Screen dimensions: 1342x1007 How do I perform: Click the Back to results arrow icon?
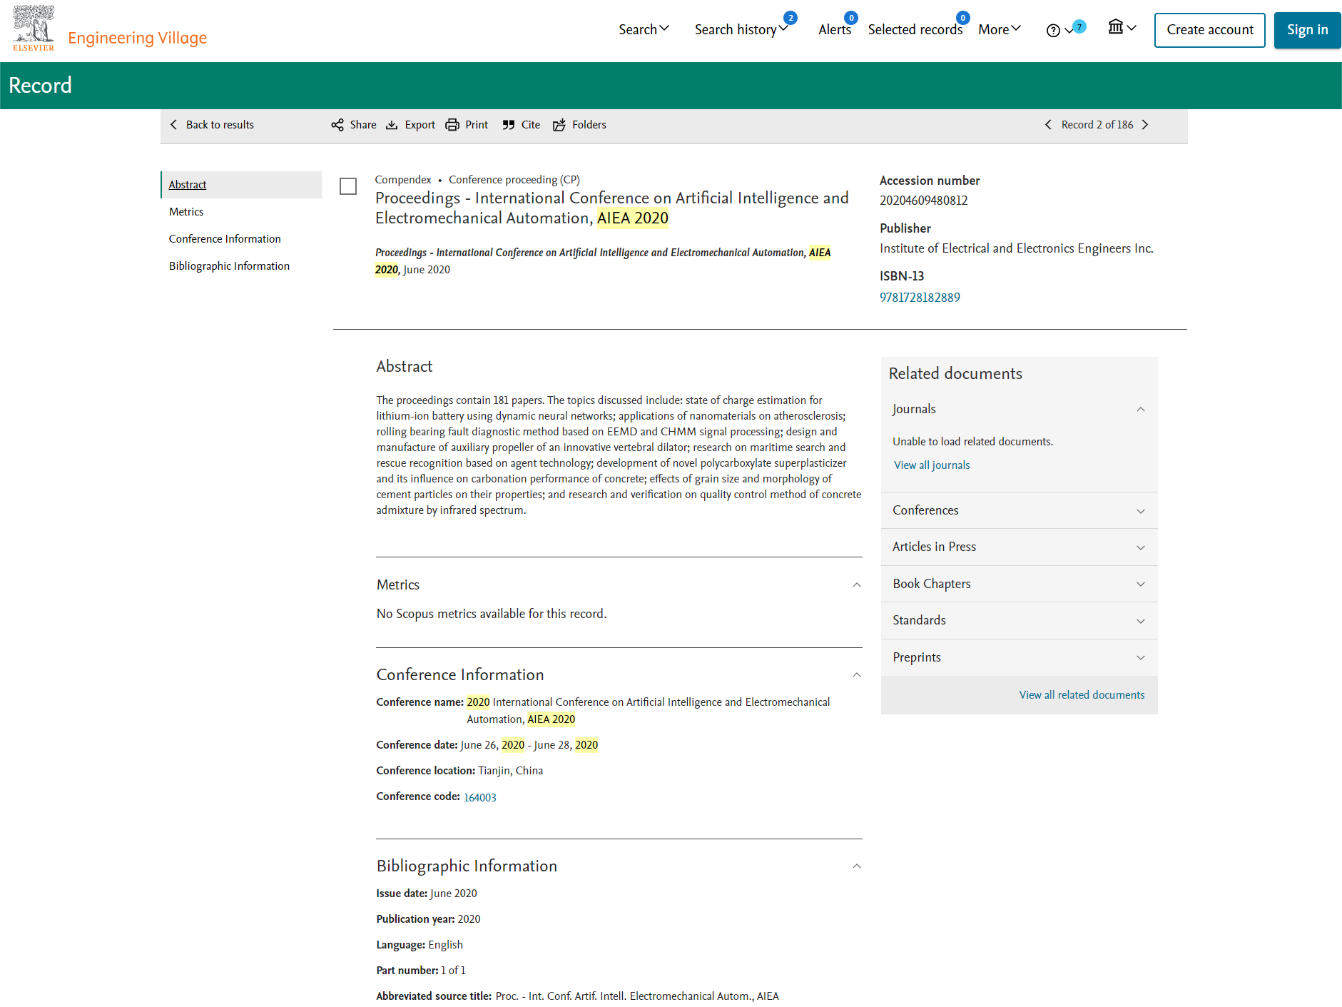coord(173,125)
